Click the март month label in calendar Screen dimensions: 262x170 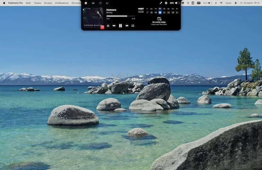(141, 9)
